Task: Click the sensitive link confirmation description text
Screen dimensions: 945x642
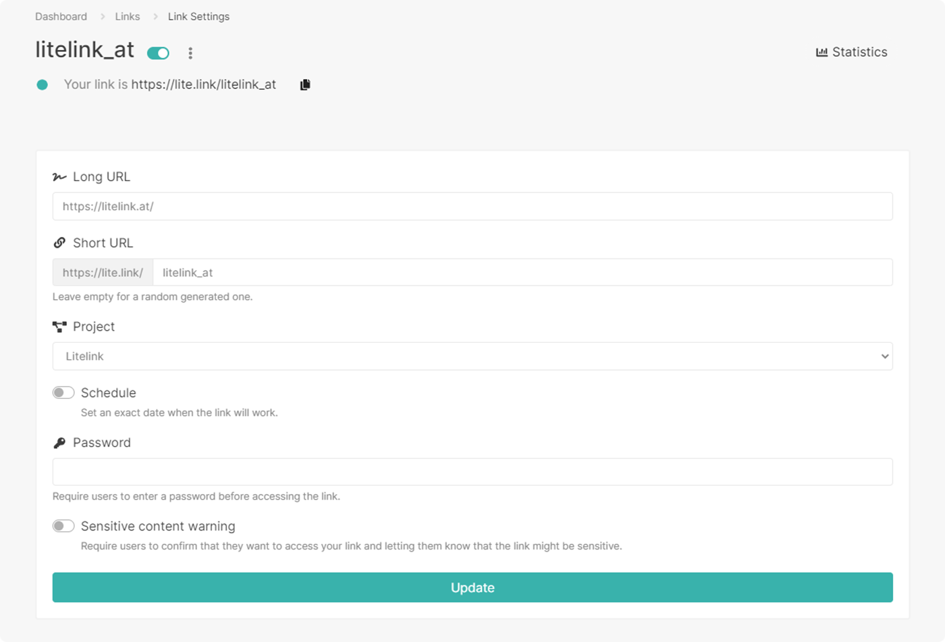Action: click(x=351, y=546)
